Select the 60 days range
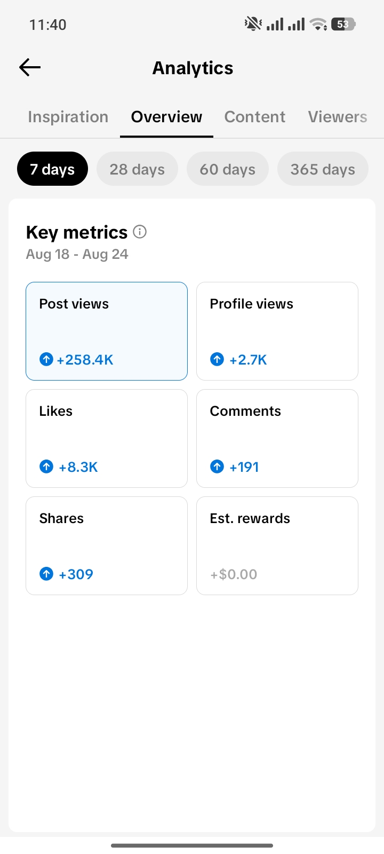Screen dimensions: 384x854 click(227, 169)
